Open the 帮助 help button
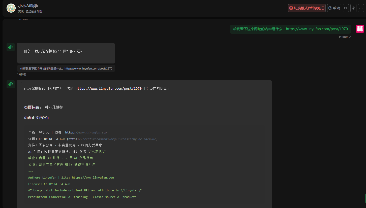Viewport: 366px width, 208px height. [334, 8]
